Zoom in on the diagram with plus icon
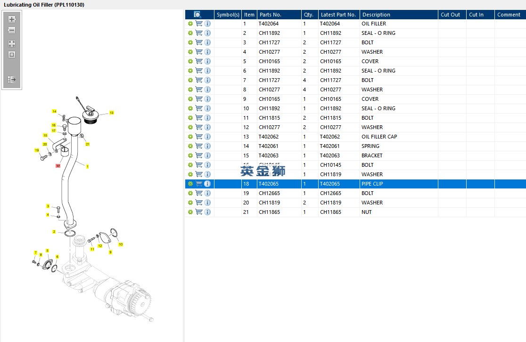Viewport: 526px width, 342px height. [12, 19]
